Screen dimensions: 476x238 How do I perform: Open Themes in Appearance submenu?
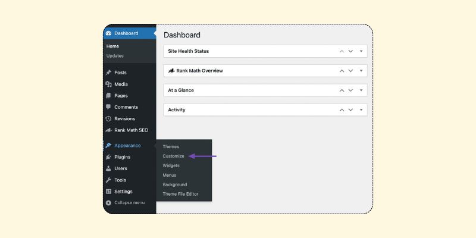click(x=171, y=146)
